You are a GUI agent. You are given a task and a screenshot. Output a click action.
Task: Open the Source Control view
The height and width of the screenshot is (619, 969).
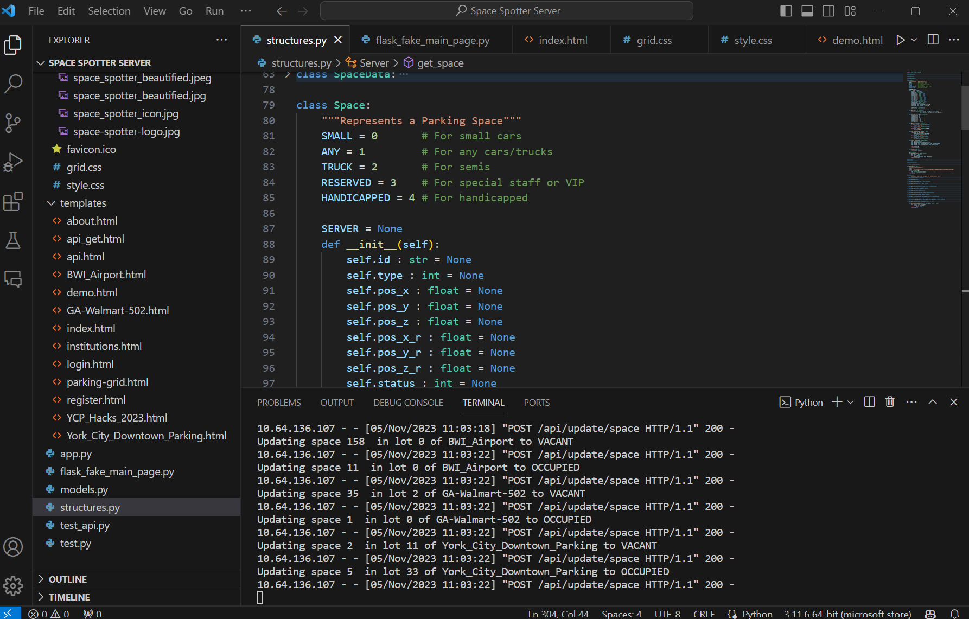point(13,123)
